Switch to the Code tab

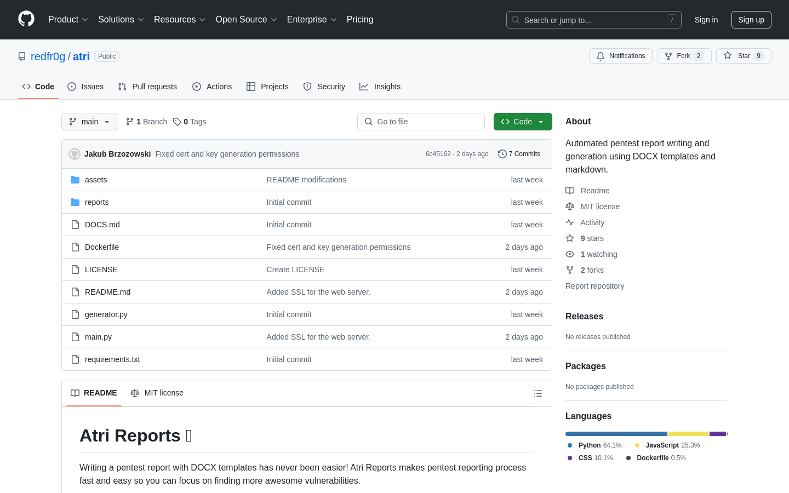coord(38,87)
